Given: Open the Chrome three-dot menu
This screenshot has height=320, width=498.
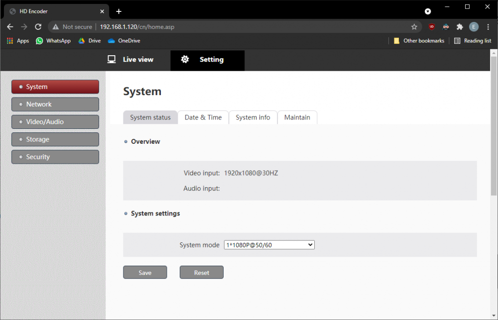Looking at the screenshot, I should pyautogui.click(x=488, y=27).
